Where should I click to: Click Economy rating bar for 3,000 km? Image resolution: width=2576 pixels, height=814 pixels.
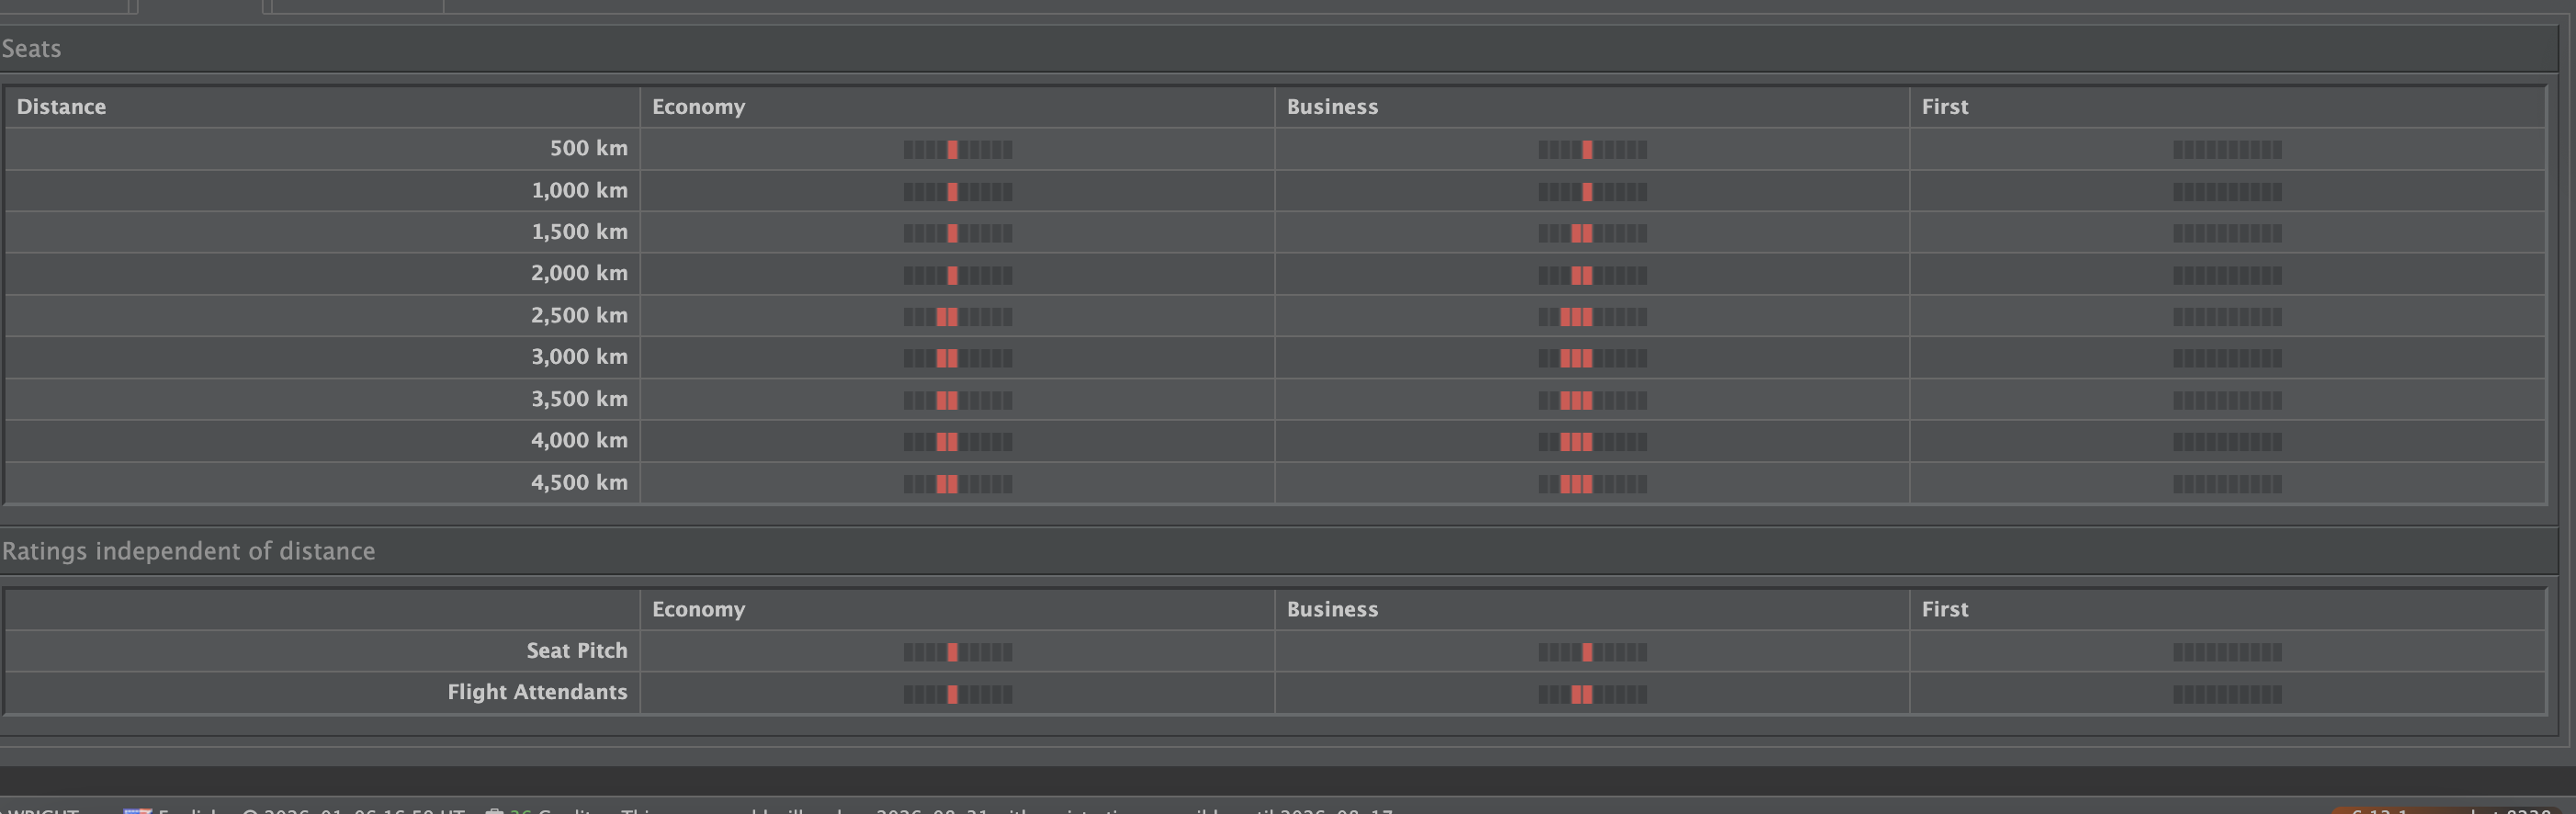[x=957, y=358]
